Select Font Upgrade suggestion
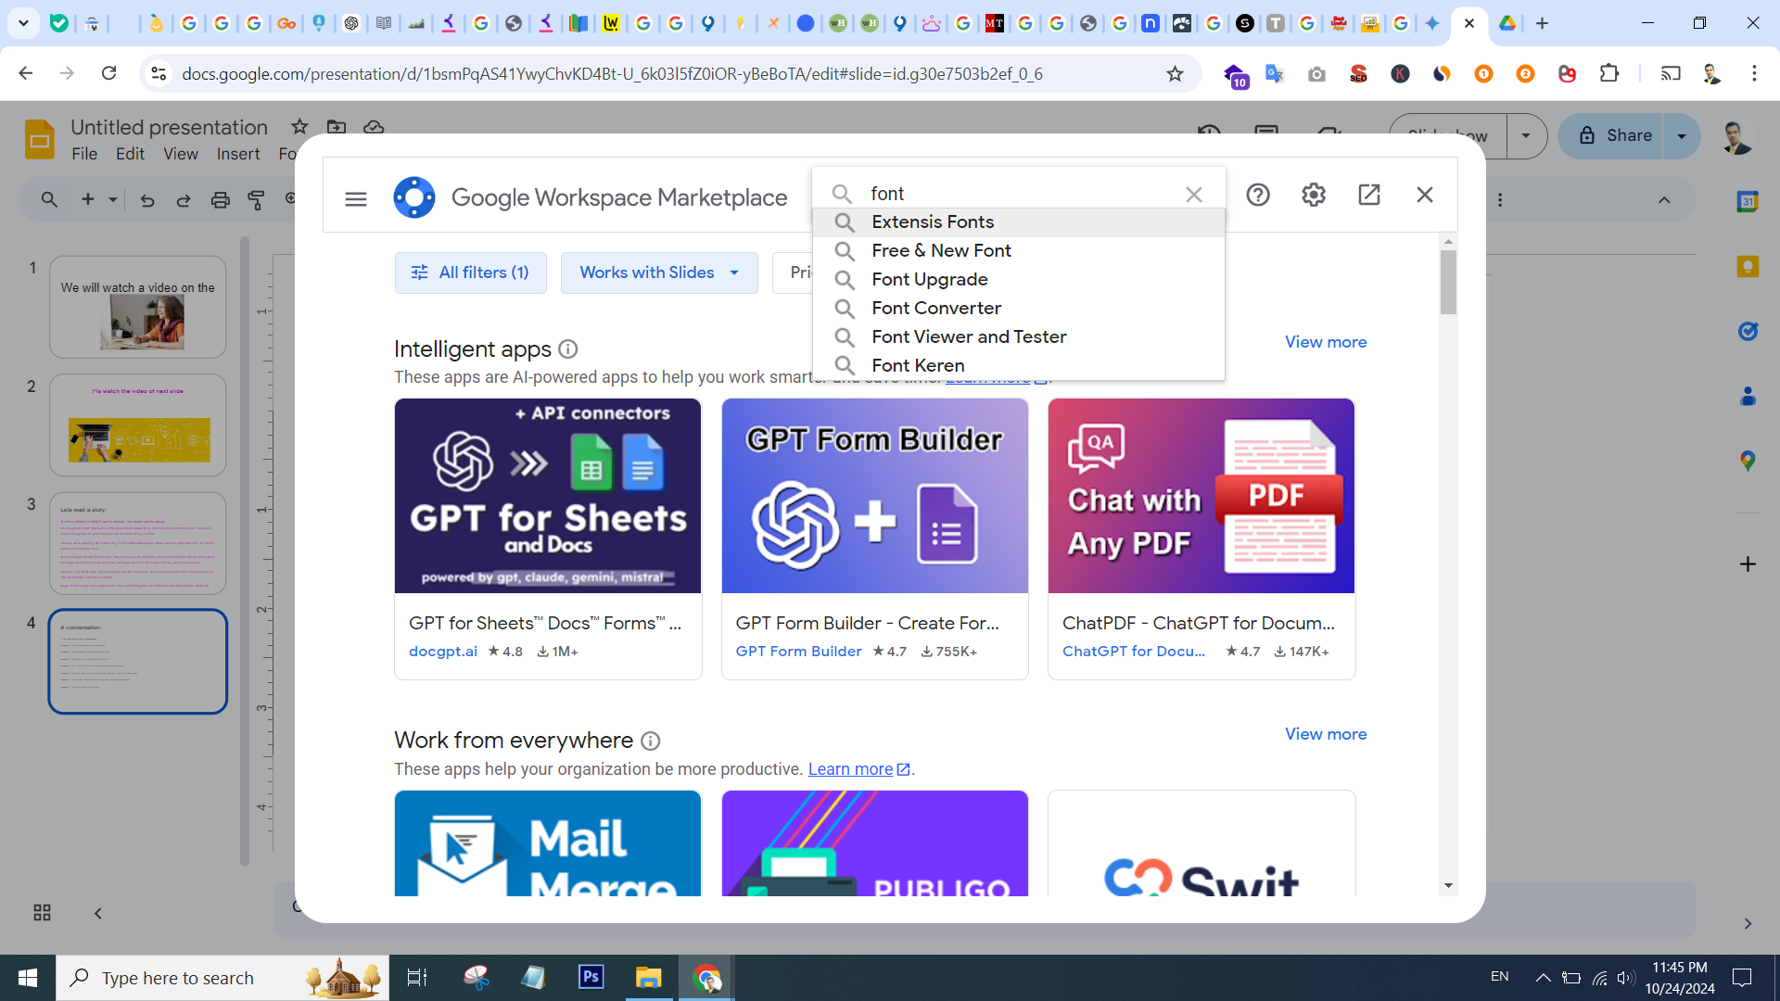Image resolution: width=1780 pixels, height=1001 pixels. (x=1019, y=280)
